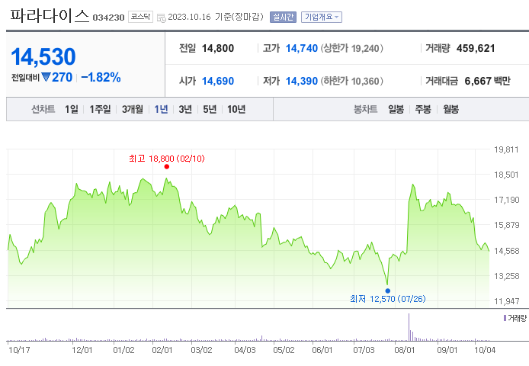
Task: Click the 10/04 date axis label
Action: [485, 350]
